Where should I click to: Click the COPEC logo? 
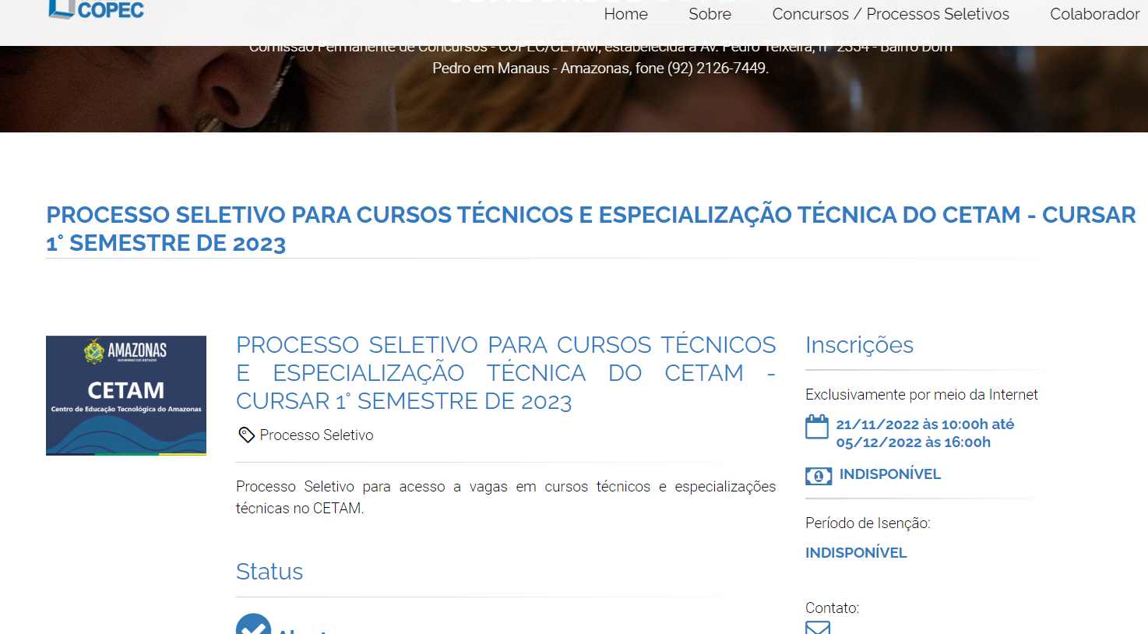(x=96, y=10)
